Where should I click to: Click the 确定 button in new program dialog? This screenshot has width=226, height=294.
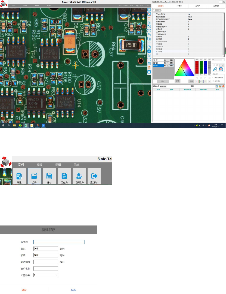click(x=24, y=290)
